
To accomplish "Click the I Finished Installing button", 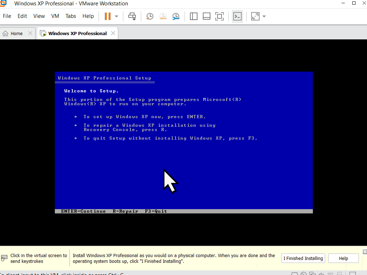I will point(303,259).
